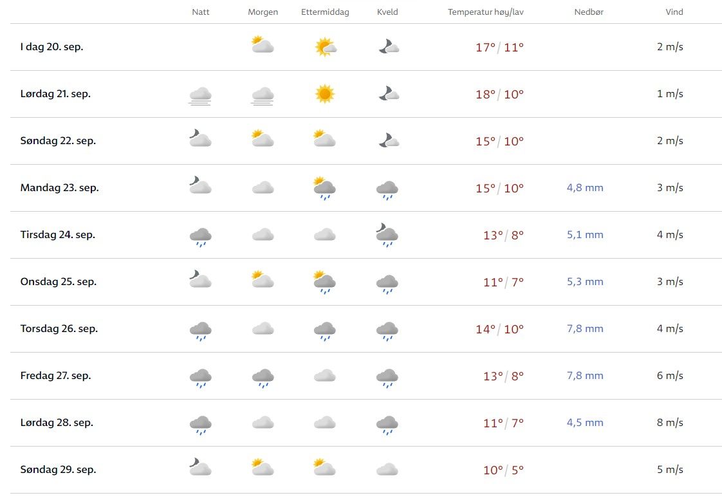Click Mandag 23. sep. afternoon rain-sun icon
This screenshot has height=500, width=722.
[325, 189]
